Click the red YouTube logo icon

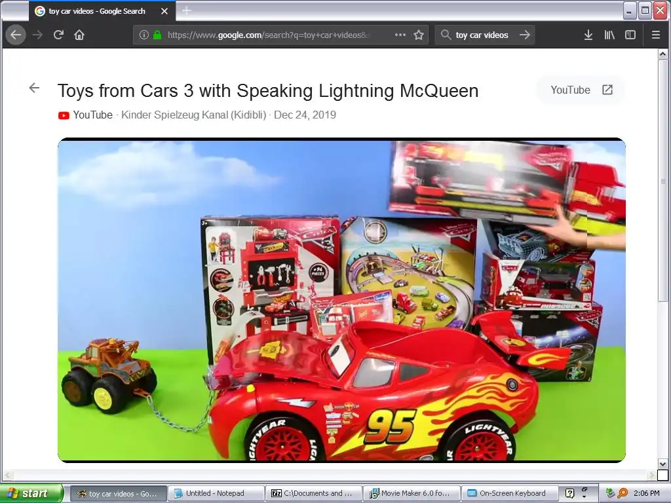pos(64,115)
